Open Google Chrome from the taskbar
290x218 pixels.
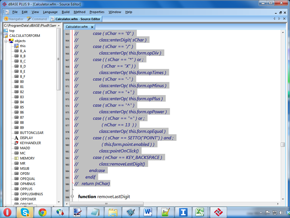tap(43, 212)
